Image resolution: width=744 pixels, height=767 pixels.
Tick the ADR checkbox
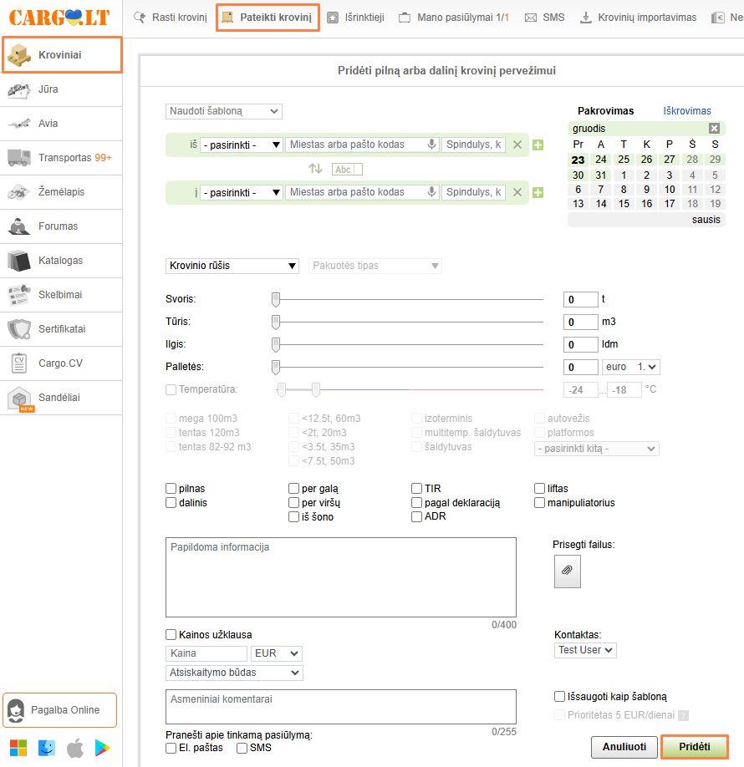pos(417,517)
